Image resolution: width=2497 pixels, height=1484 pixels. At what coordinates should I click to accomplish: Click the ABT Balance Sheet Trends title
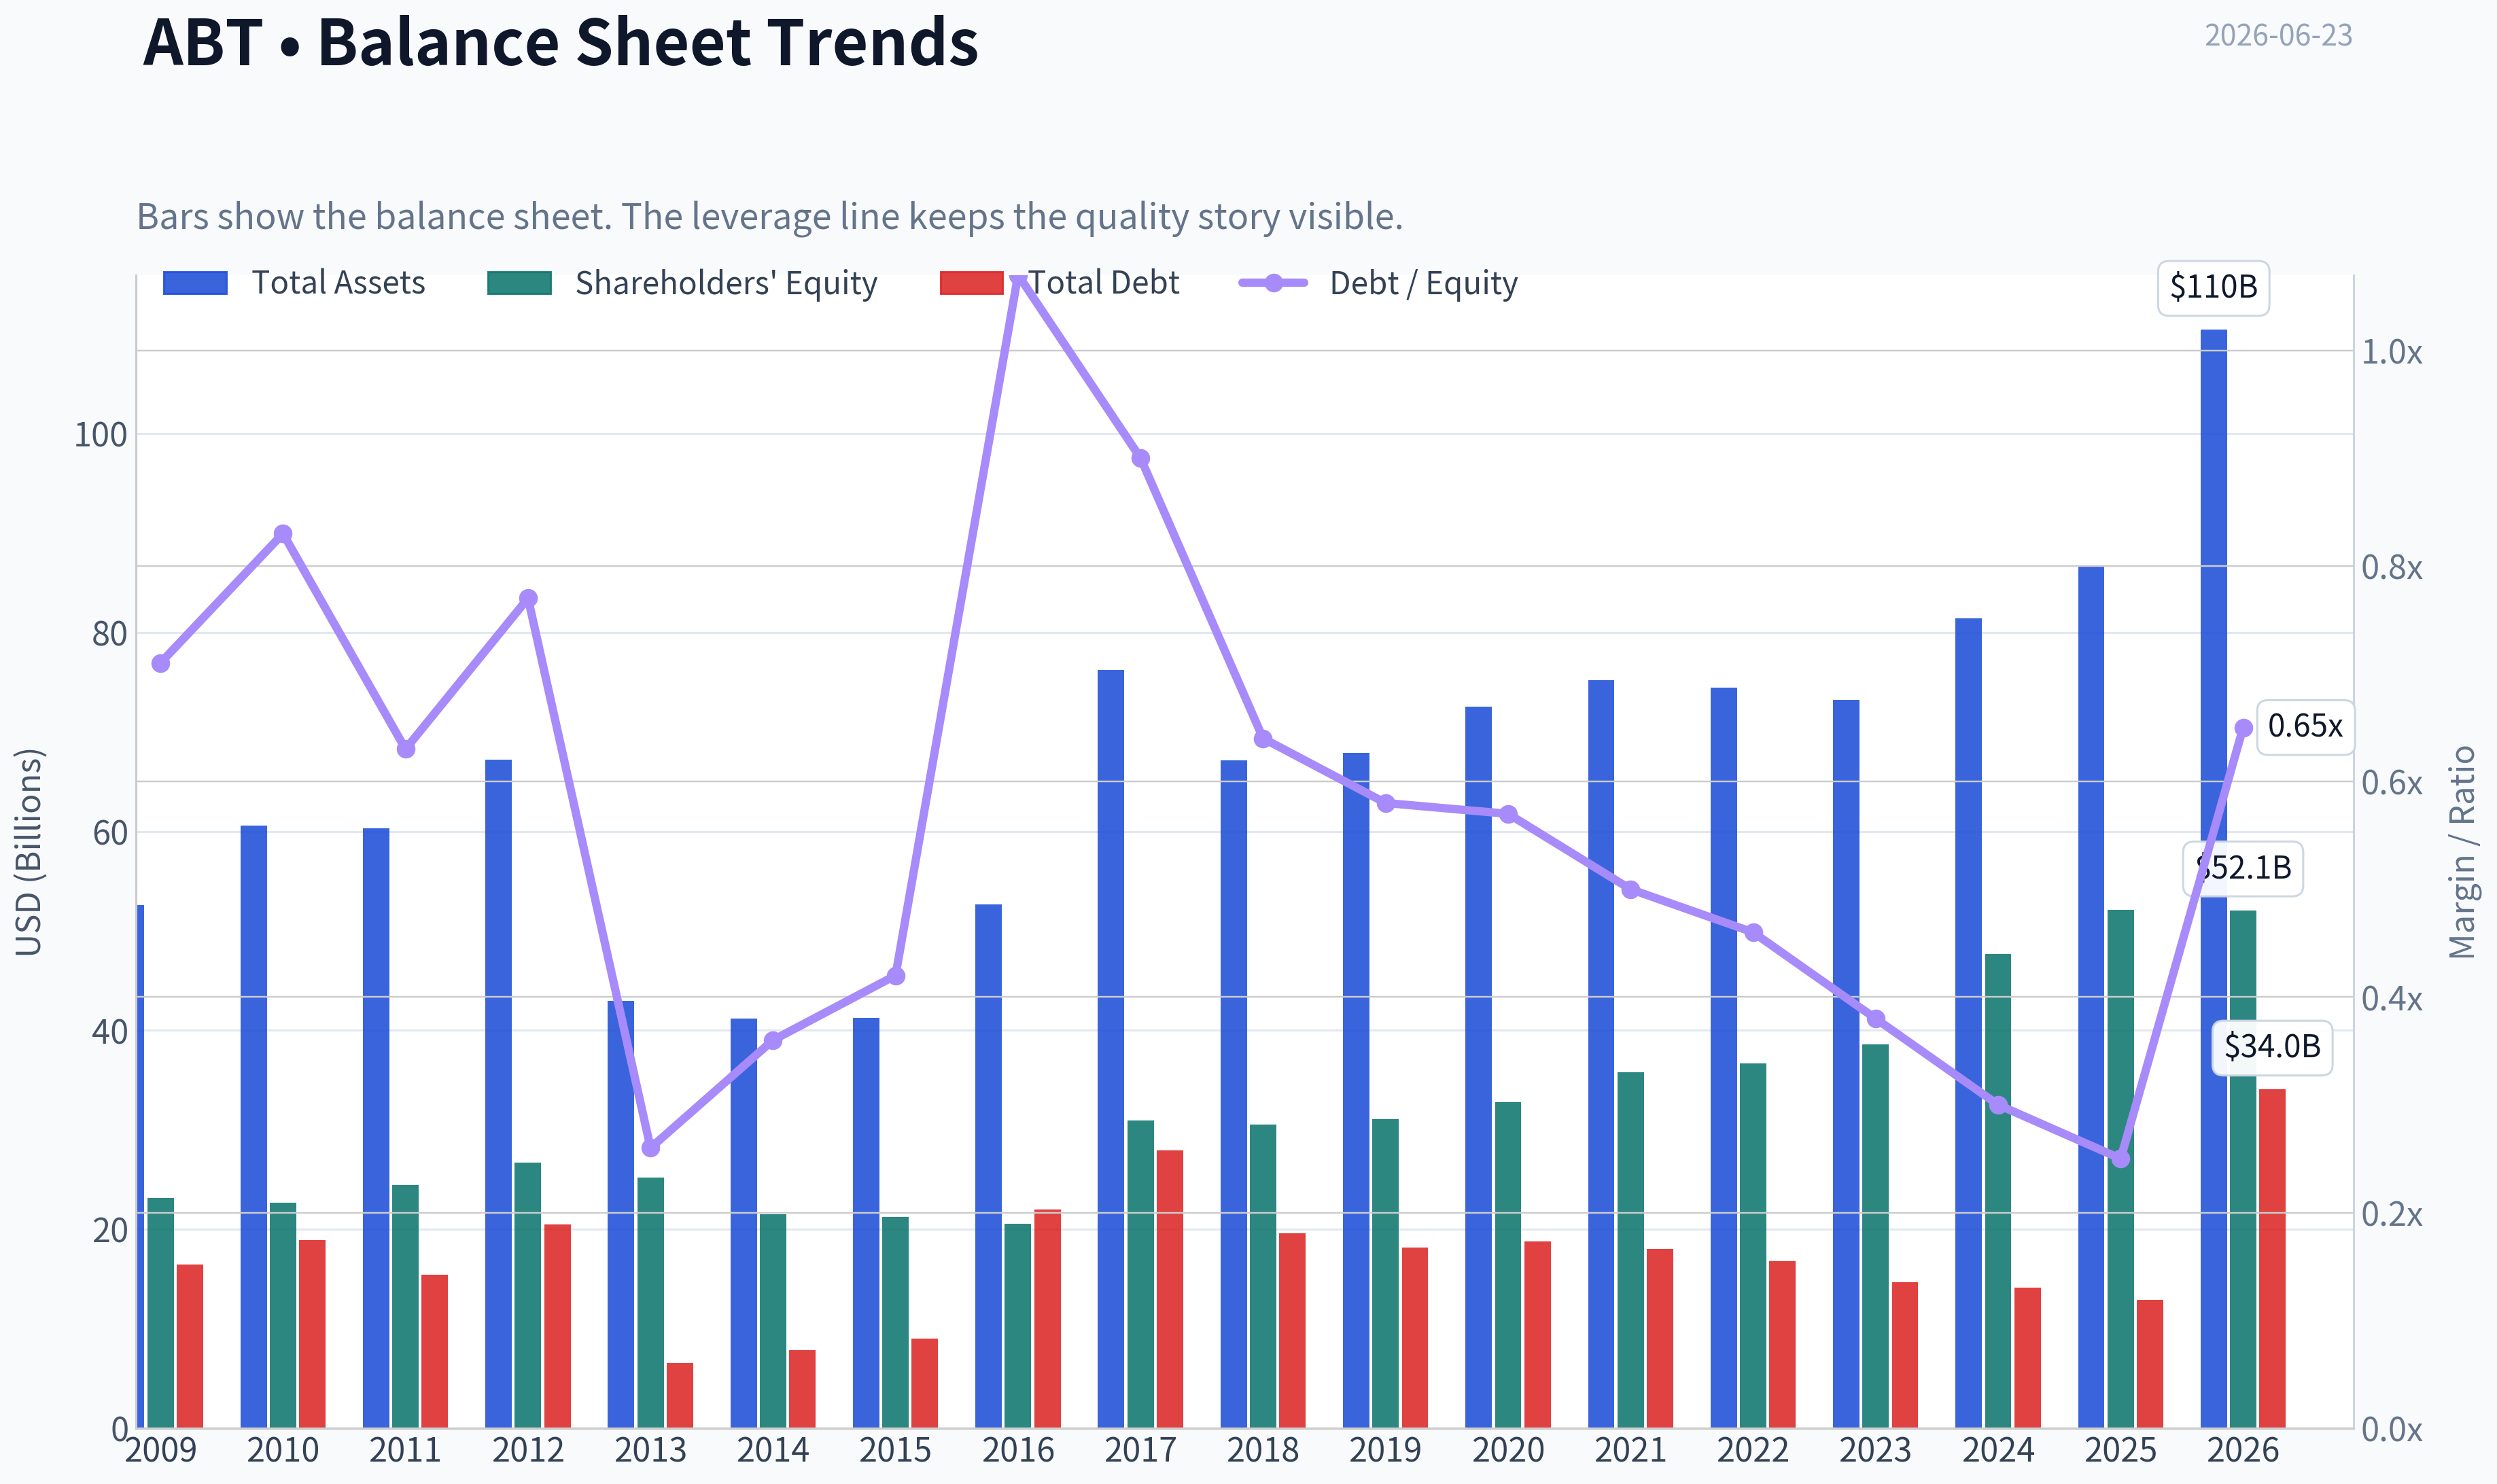click(x=560, y=42)
